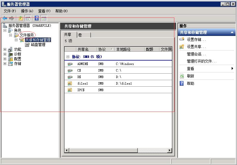Click the 角色 roles tree icon
This screenshot has width=237, height=165.
coord(10,30)
